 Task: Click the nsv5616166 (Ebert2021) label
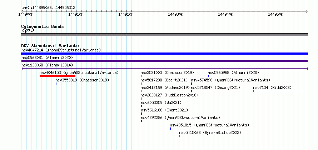[164, 110]
